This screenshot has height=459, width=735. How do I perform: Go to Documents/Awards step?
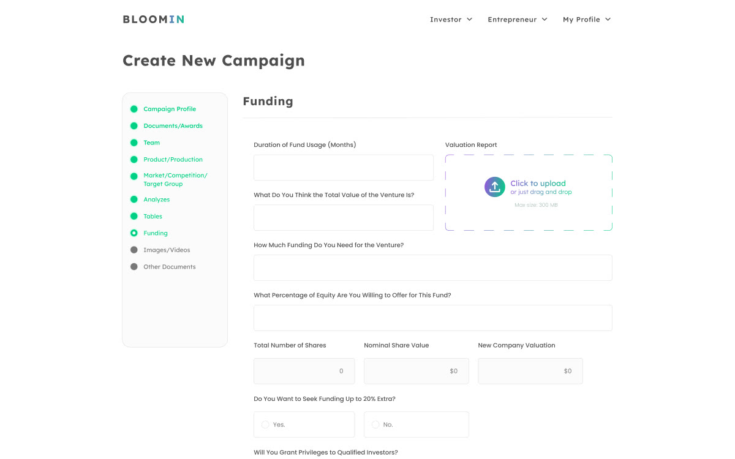[173, 126]
